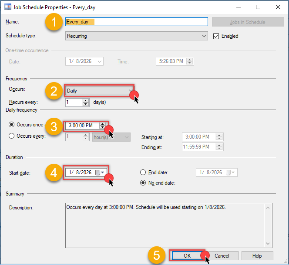
Task: Click up arrow on Occurs once time
Action: tap(102, 124)
